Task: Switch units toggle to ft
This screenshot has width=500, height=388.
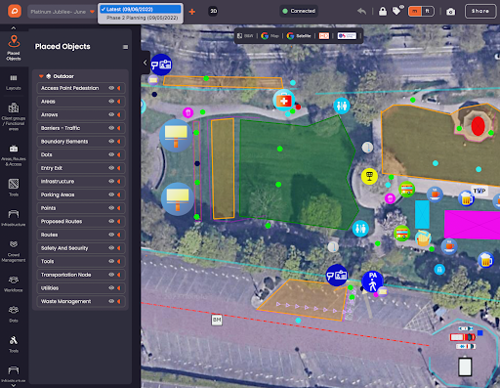Action: (428, 11)
